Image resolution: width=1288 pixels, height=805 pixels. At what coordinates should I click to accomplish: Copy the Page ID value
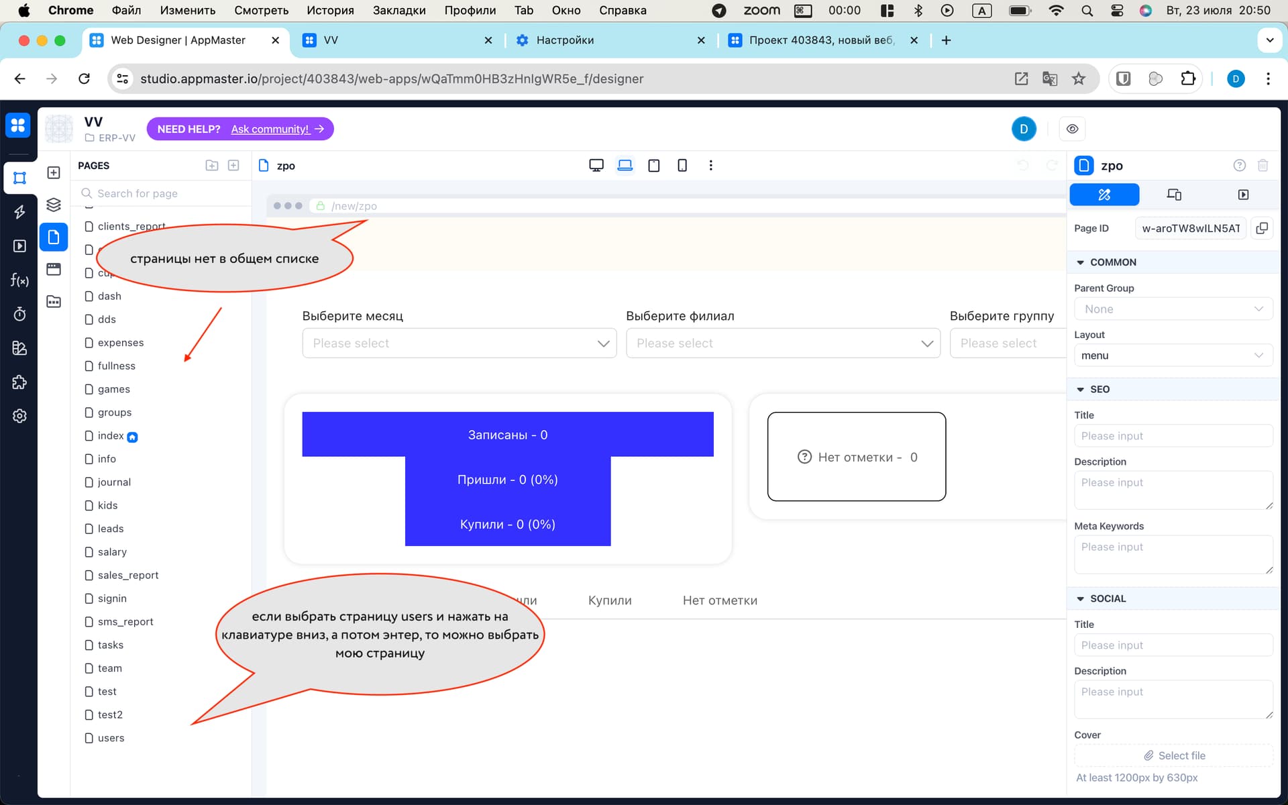point(1262,228)
